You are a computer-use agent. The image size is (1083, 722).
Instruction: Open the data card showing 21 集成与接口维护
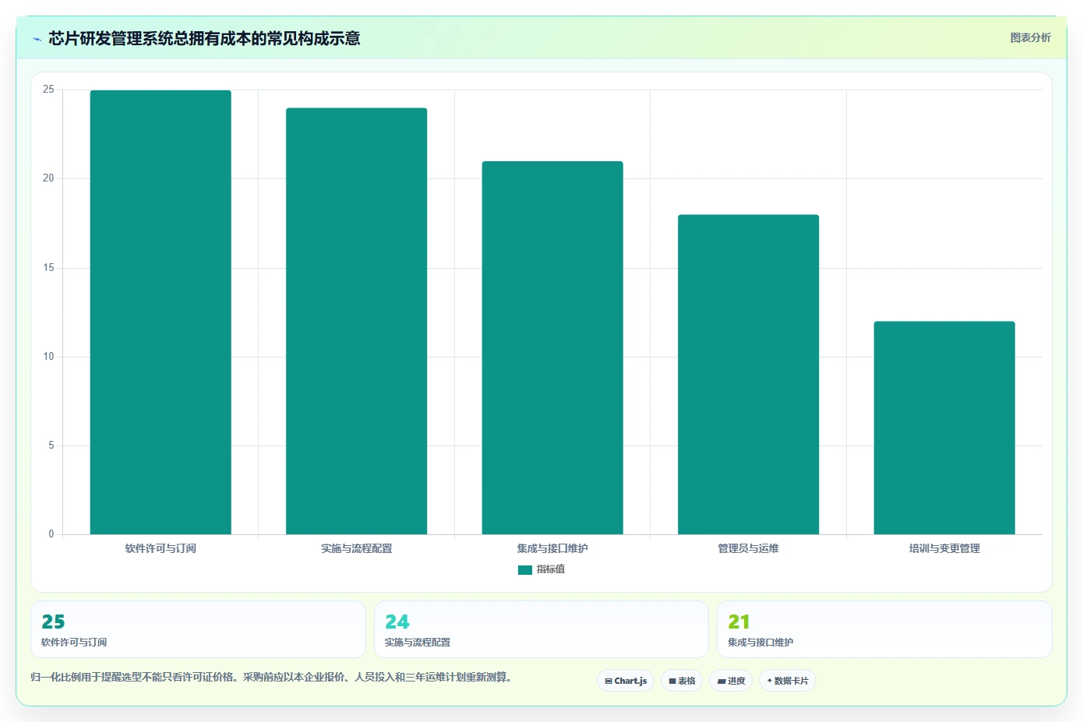[x=884, y=629]
